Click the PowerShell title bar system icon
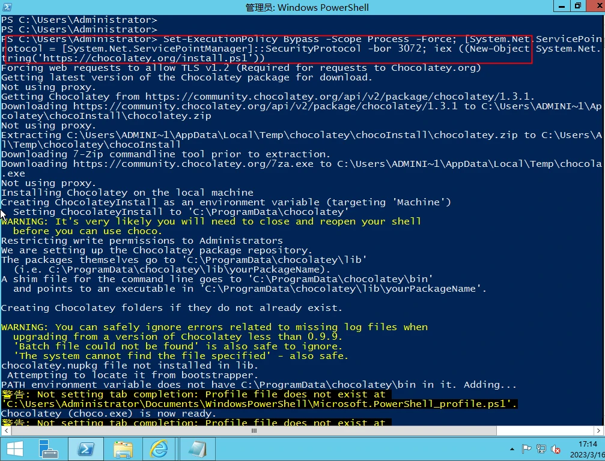 click(7, 7)
